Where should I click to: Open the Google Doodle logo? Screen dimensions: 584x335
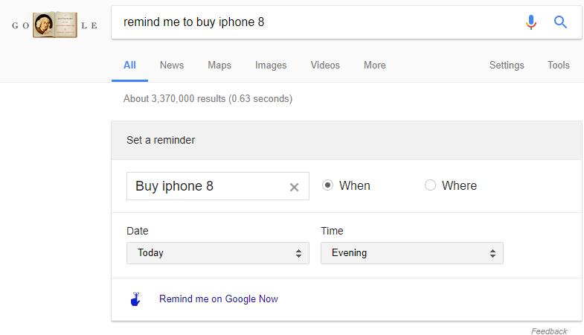pyautogui.click(x=55, y=25)
